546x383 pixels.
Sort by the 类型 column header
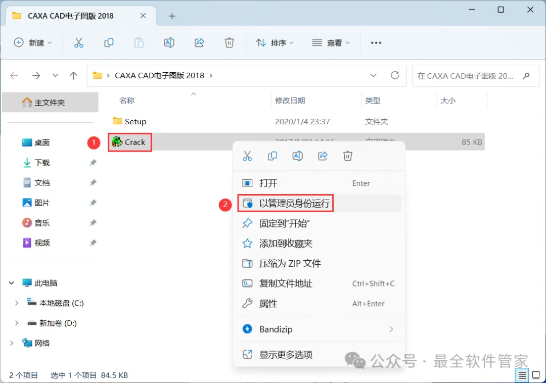[x=373, y=101]
